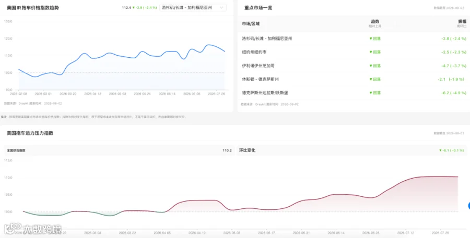The width and height of the screenshot is (470, 238).
Task: Click the 回落 trend in 达拉斯/沃斯堡 row
Action: click(x=375, y=93)
